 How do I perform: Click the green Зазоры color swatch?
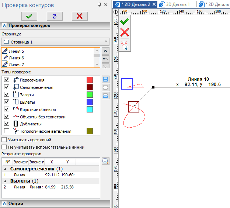tap(90, 94)
